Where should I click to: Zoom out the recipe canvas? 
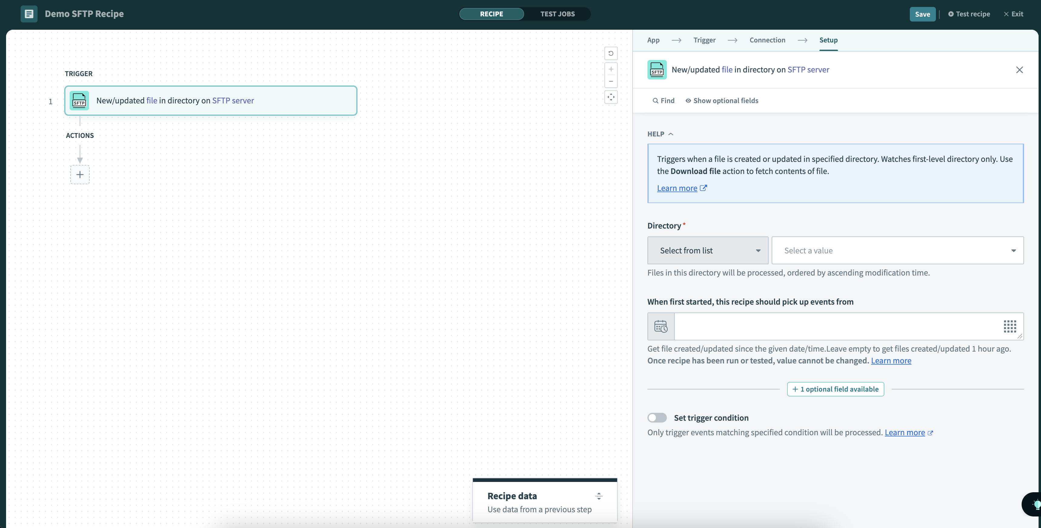pyautogui.click(x=610, y=81)
